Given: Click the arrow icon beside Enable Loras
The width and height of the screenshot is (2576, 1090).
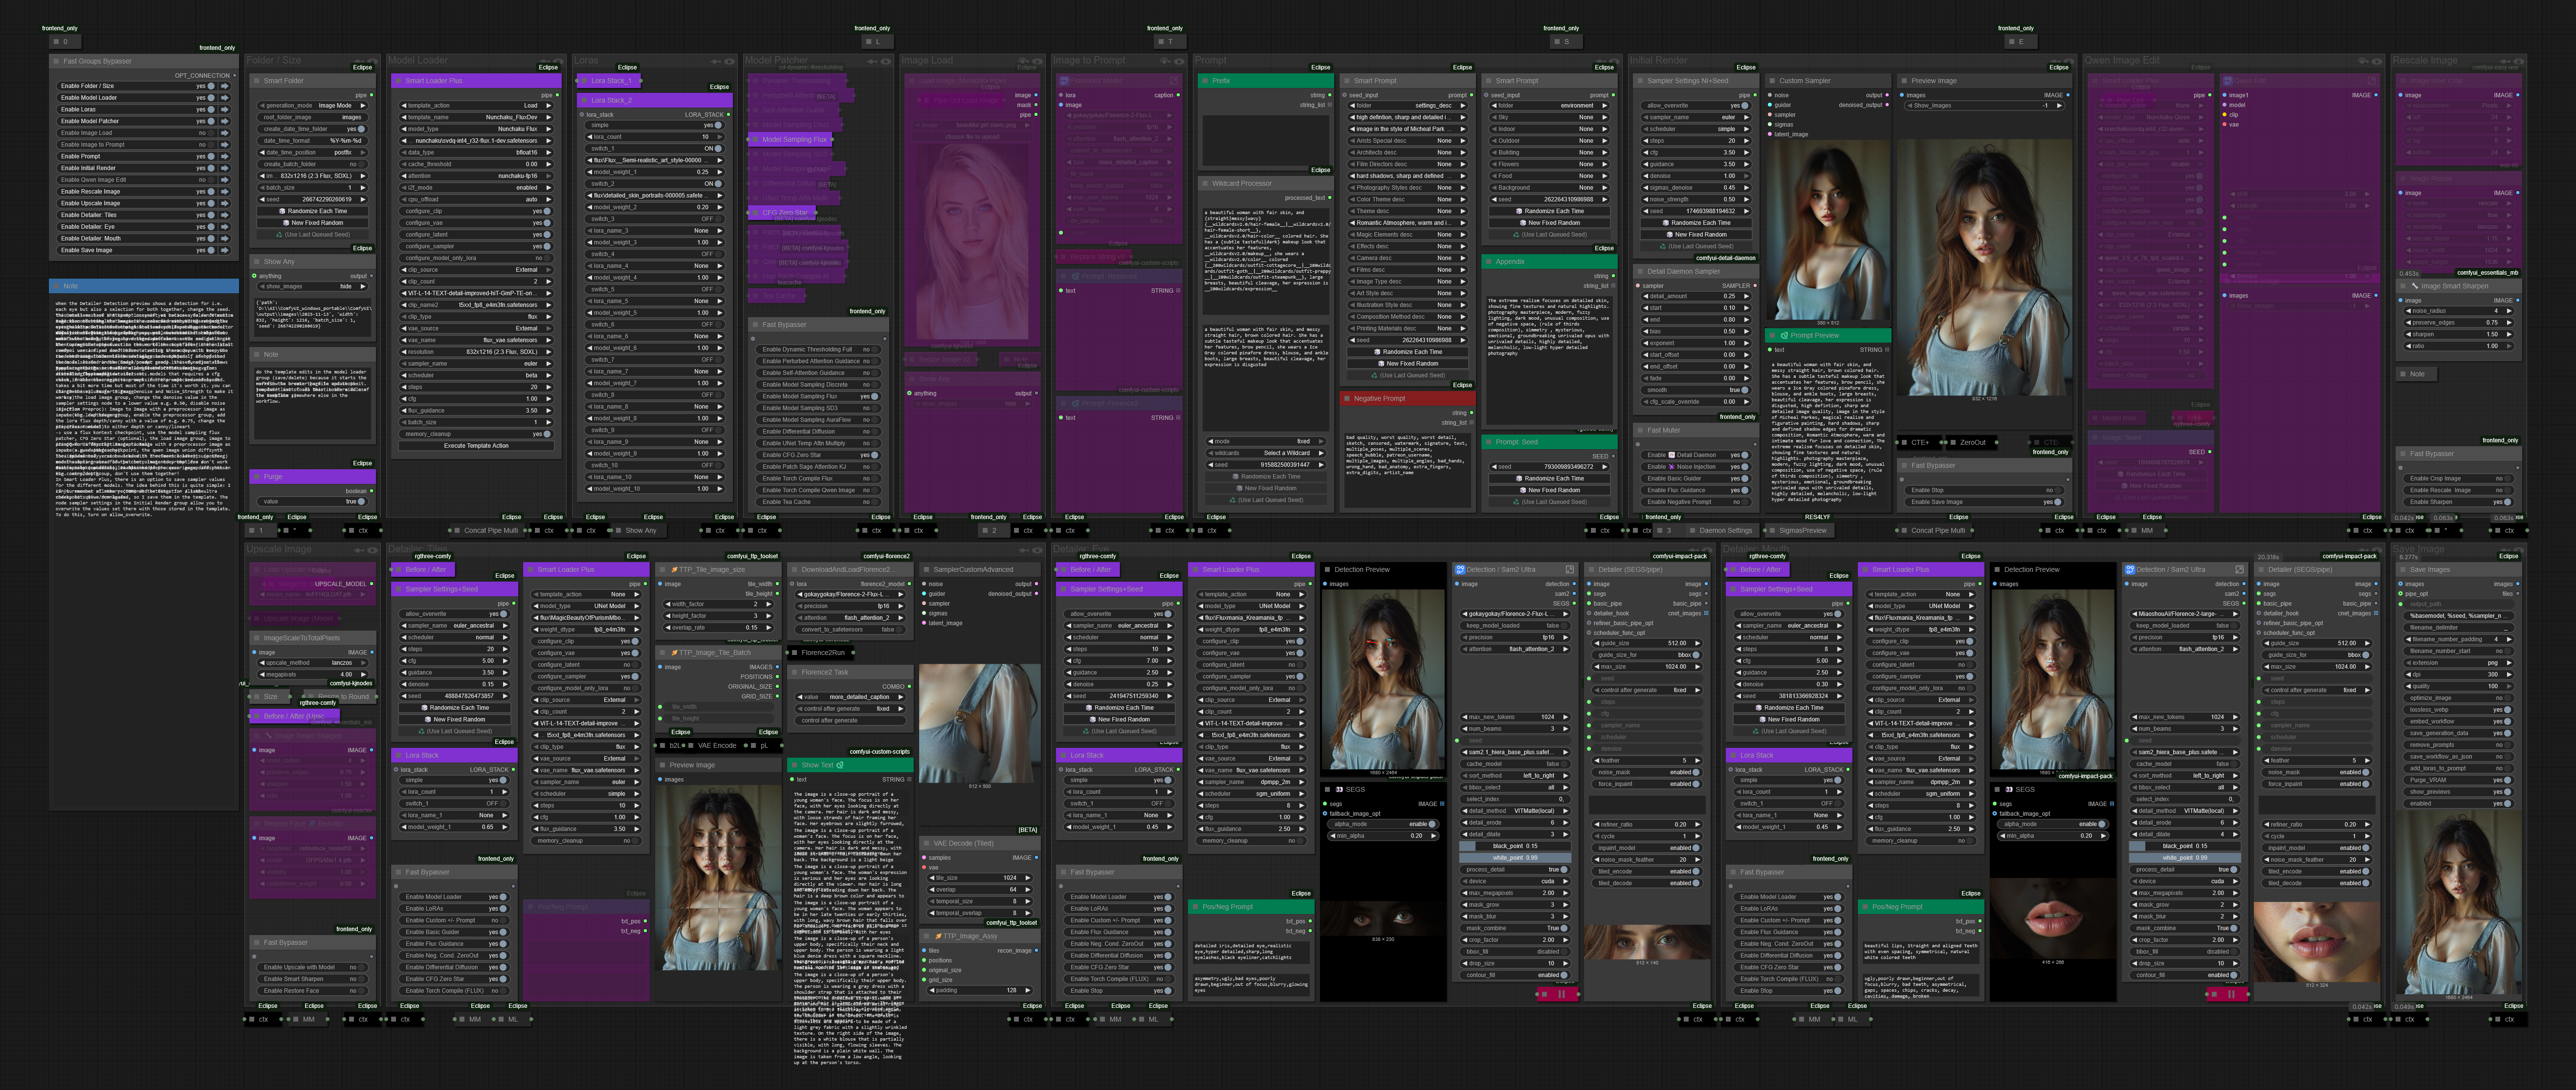Looking at the screenshot, I should click(225, 109).
